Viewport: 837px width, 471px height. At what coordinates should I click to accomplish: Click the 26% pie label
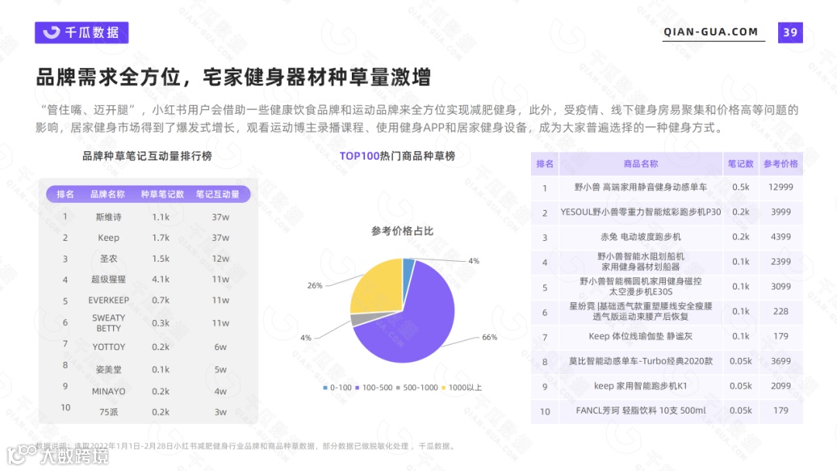(x=315, y=285)
